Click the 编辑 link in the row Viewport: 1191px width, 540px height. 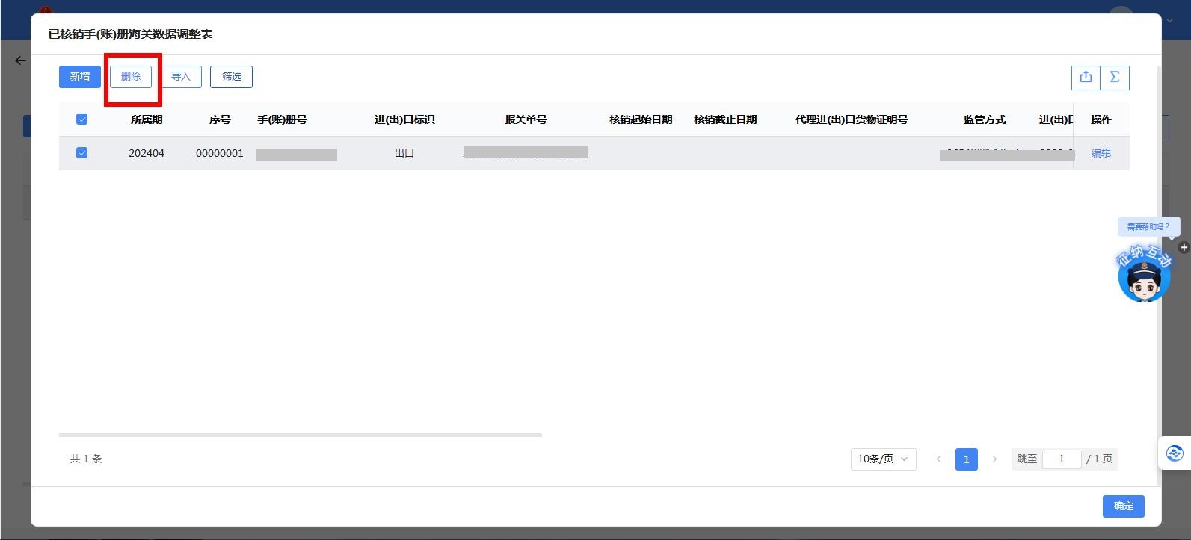[x=1101, y=153]
